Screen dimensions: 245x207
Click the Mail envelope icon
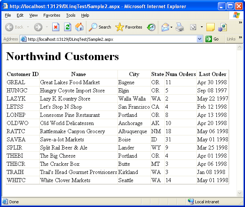[x=165, y=27]
